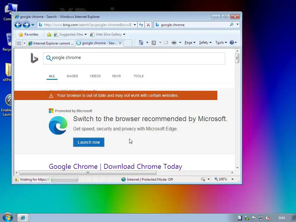The height and width of the screenshot is (222, 296).
Task: Click the horizontal scrollbar thumb
Action: (88, 173)
